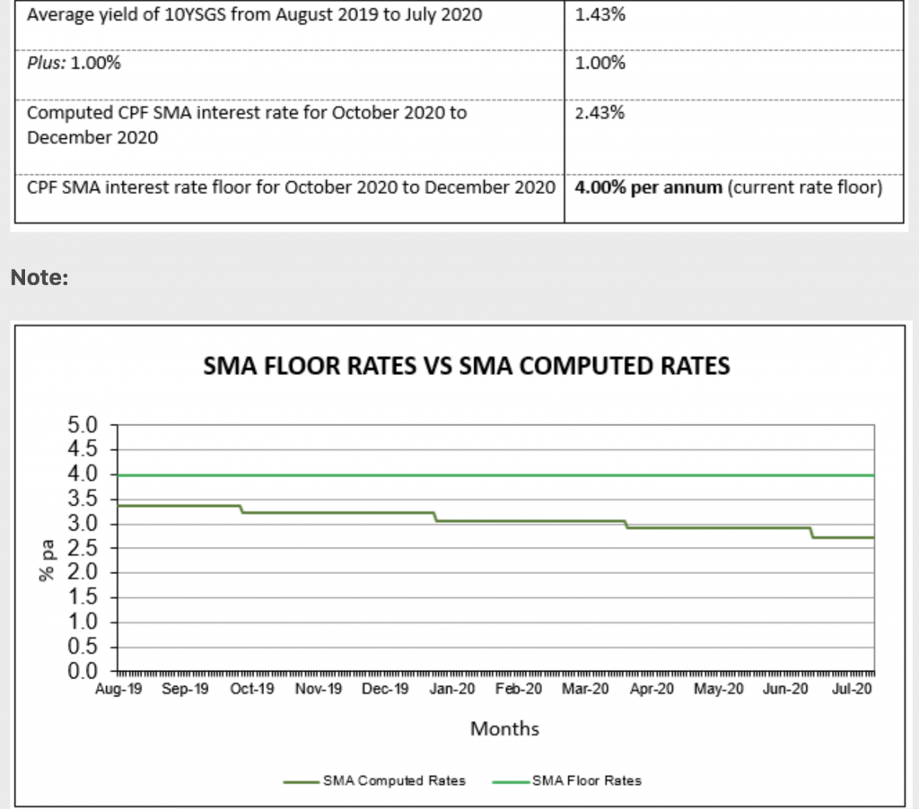This screenshot has width=919, height=809.
Task: Select the 'SMA Computed Rates' legend label
Action: tap(394, 781)
